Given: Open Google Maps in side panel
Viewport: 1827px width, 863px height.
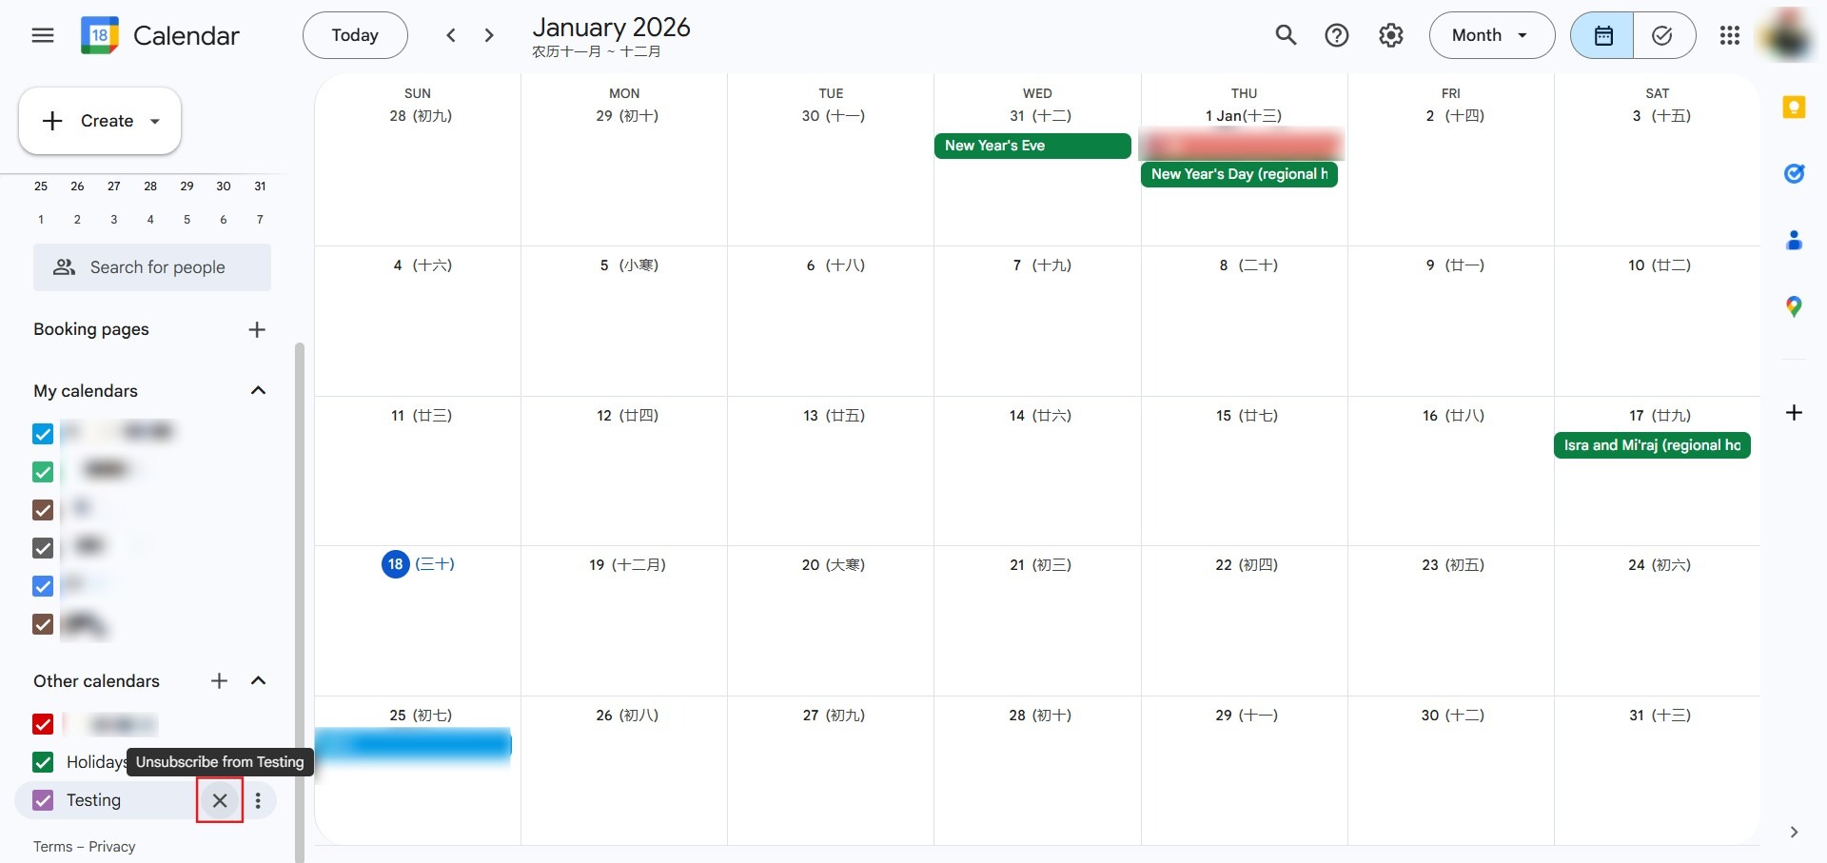Looking at the screenshot, I should (x=1794, y=306).
